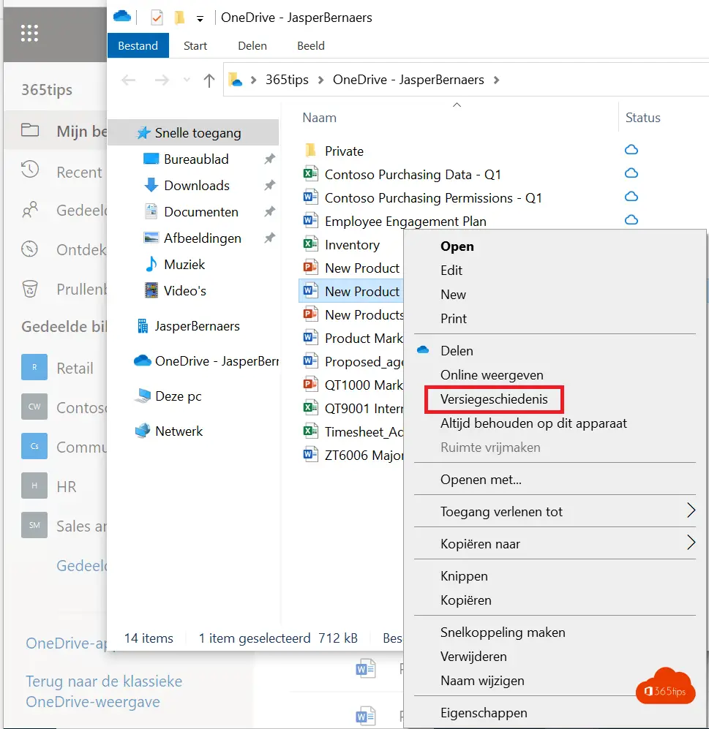Choose Edit in the context menu
Image resolution: width=709 pixels, height=729 pixels.
coord(451,271)
